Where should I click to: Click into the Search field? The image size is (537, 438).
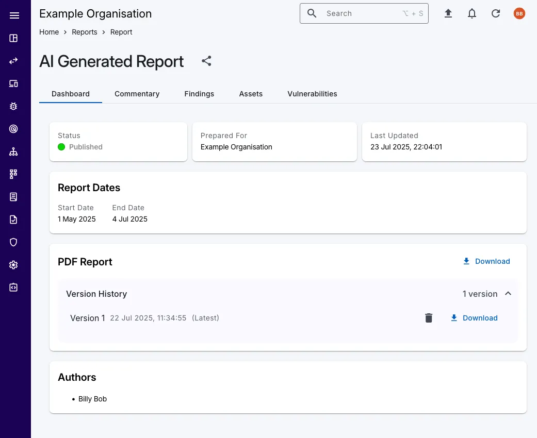click(x=361, y=14)
